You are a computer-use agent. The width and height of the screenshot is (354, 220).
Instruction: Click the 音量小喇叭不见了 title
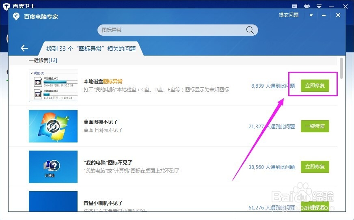click(x=103, y=203)
